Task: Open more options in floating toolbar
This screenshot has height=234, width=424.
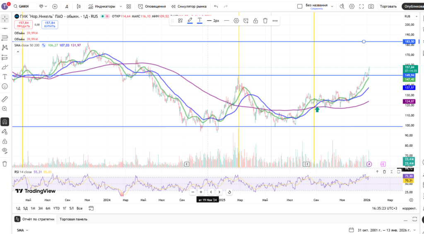Action: point(275,21)
